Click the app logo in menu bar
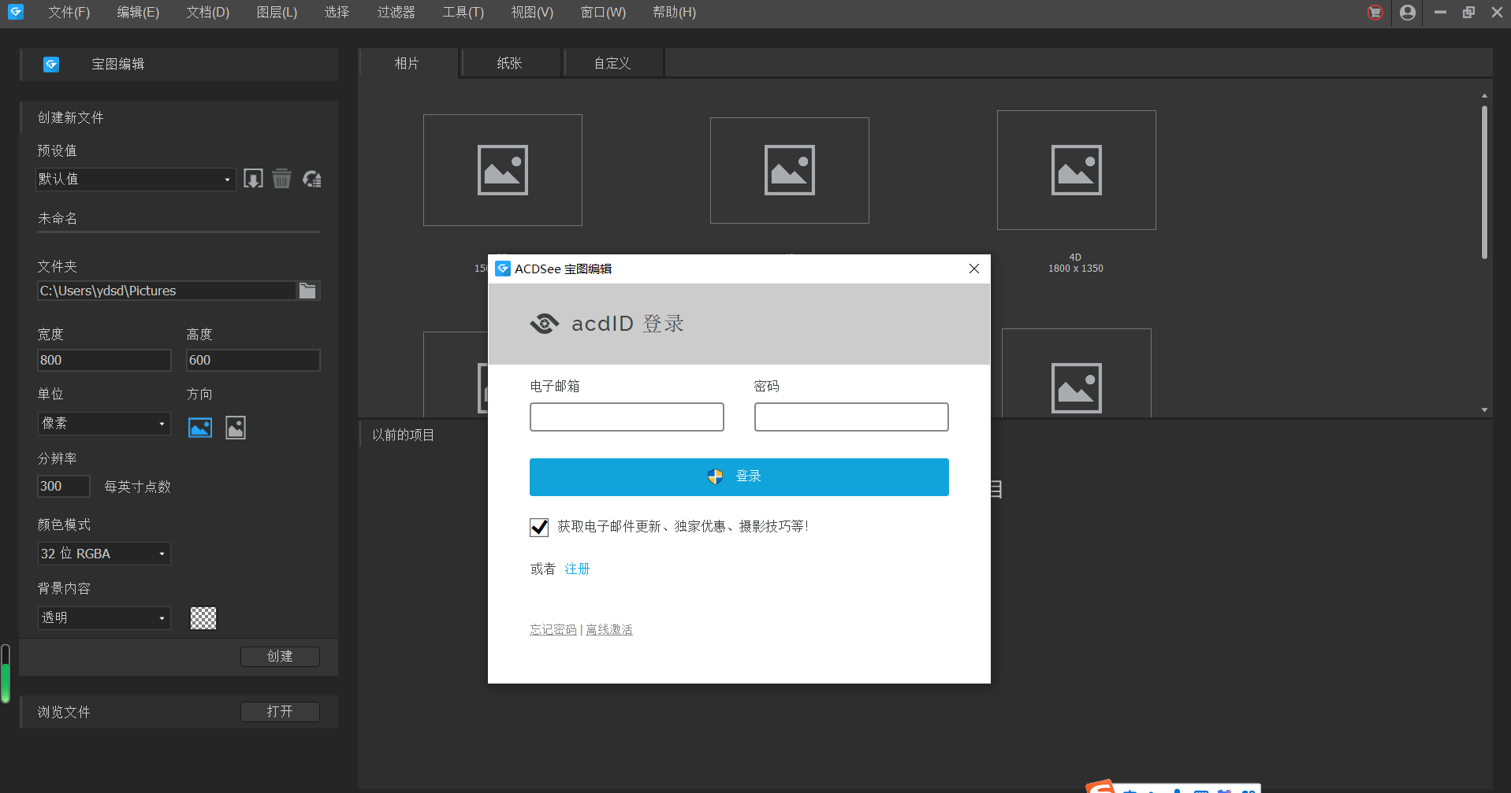Screen dimensions: 1511x793 (x=16, y=12)
